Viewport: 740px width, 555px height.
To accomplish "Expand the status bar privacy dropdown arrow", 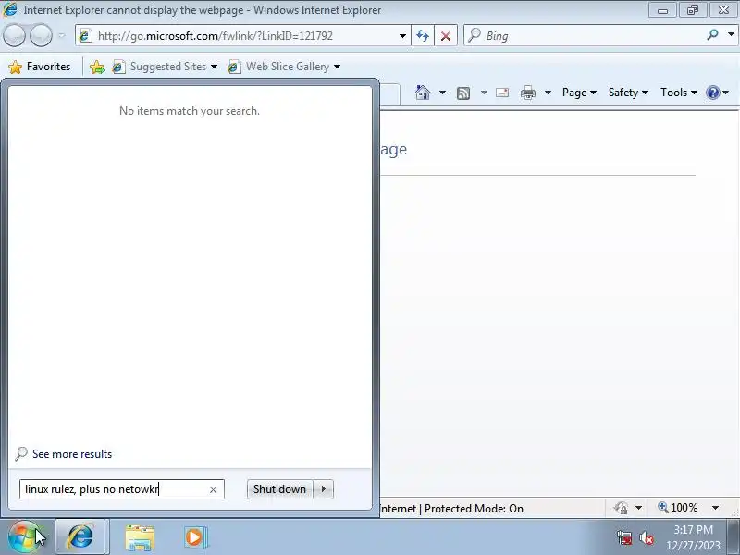I will click(x=638, y=508).
